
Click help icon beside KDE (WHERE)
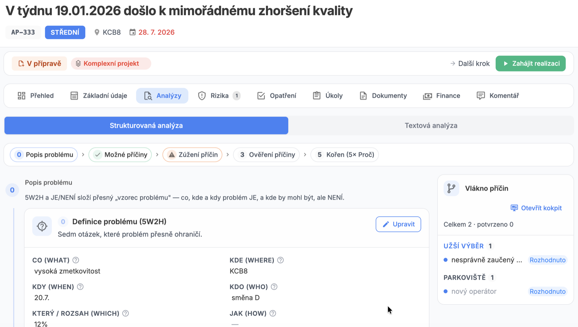tap(280, 260)
